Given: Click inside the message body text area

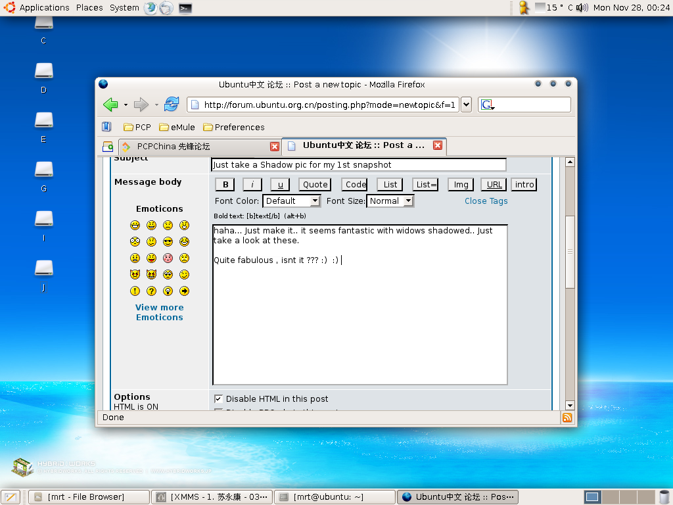Looking at the screenshot, I should (x=360, y=304).
